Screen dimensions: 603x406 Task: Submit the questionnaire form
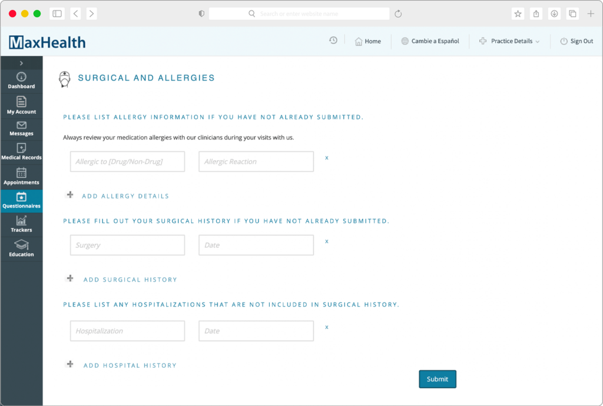coord(438,379)
